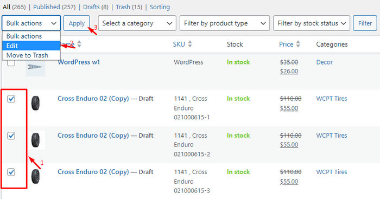Open Filter by stock status dropdown
Screen dimensions: 380x199
(x=312, y=23)
